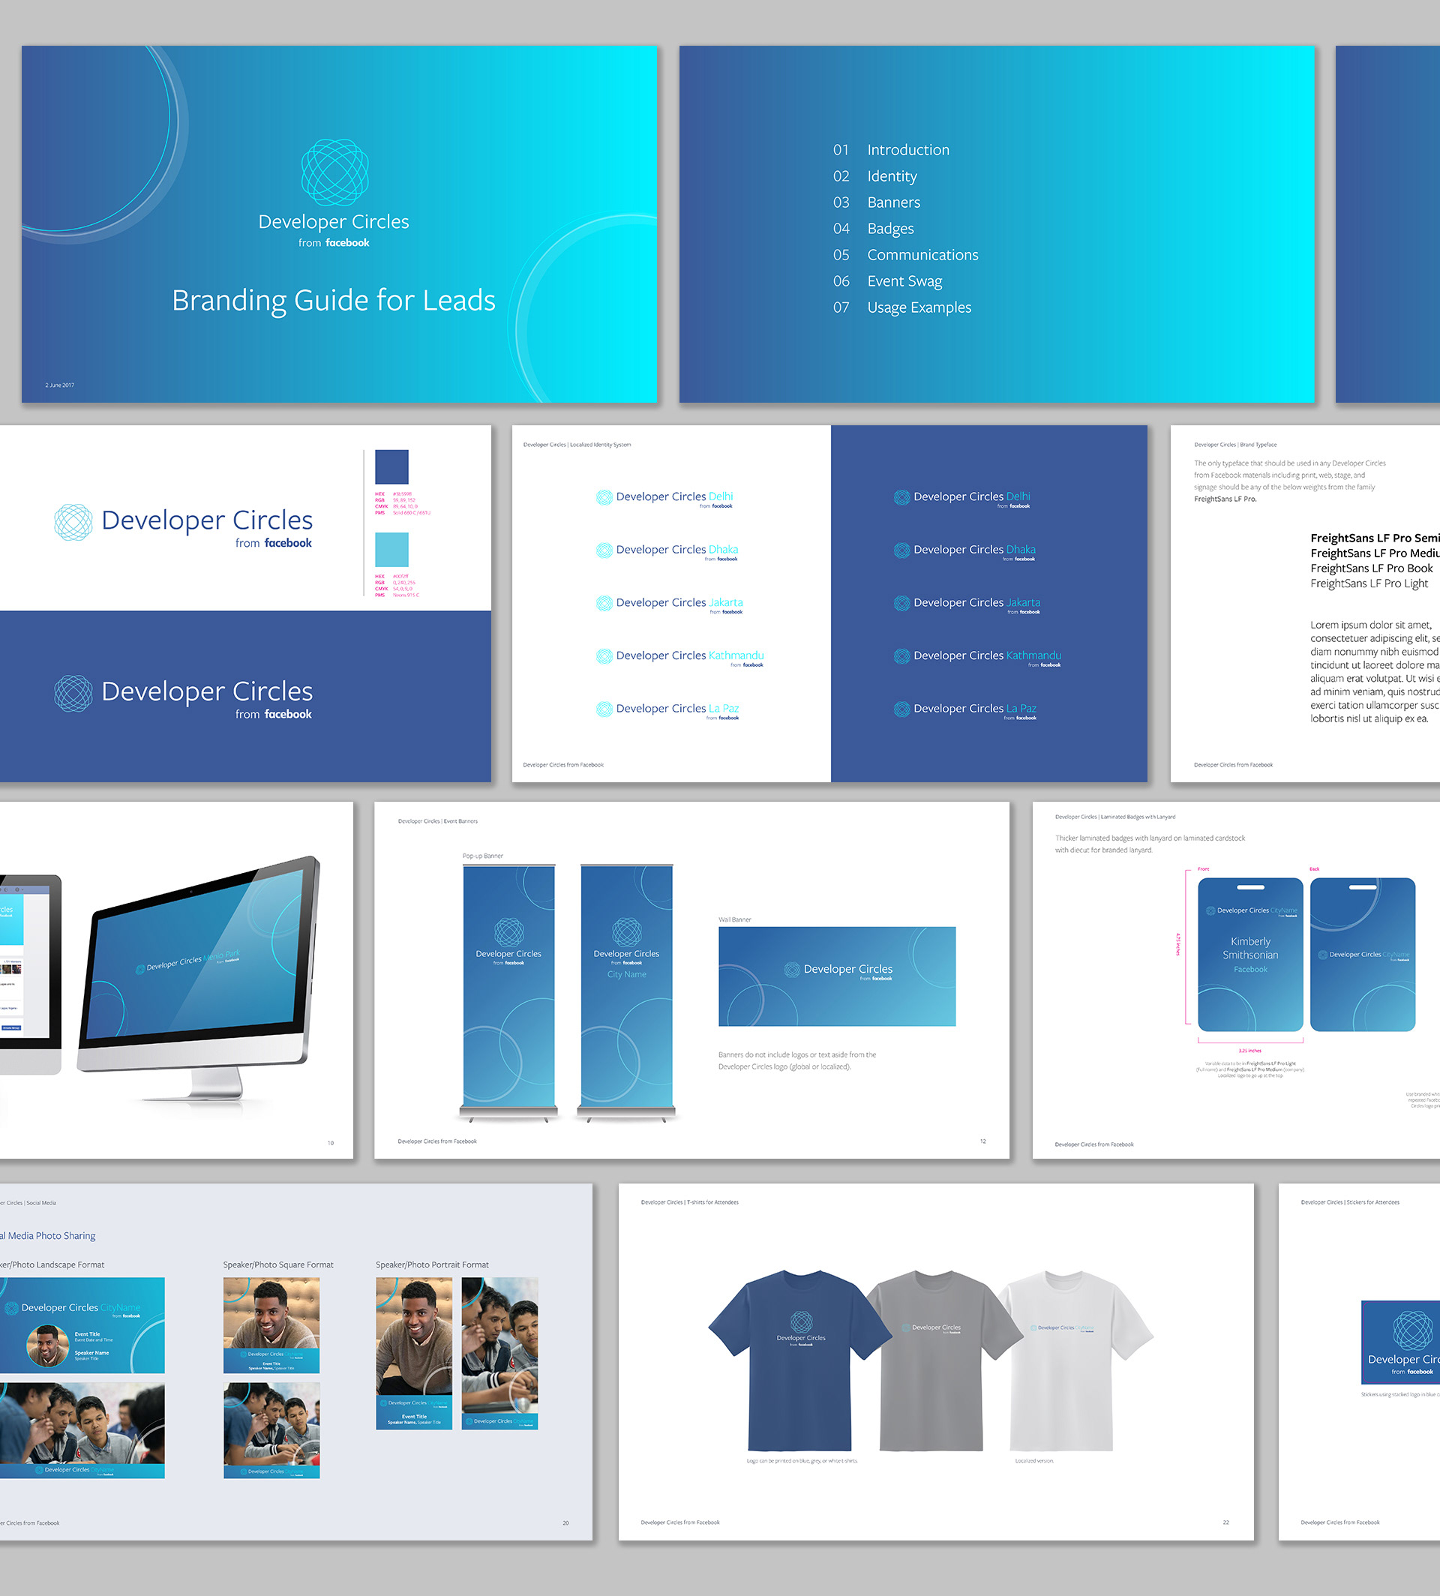Screen dimensions: 1440x1596
Task: Click the 'Branding Guide for Leads' title
Action: [334, 301]
